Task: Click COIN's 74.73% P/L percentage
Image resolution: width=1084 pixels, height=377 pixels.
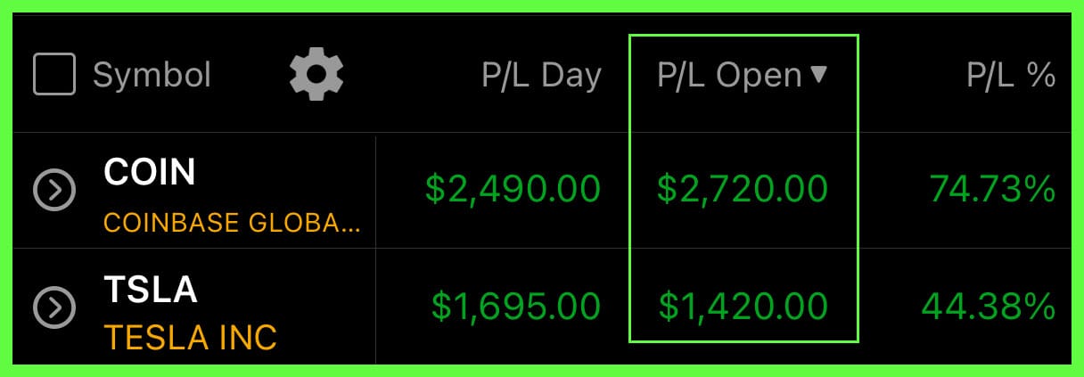Action: pos(992,189)
